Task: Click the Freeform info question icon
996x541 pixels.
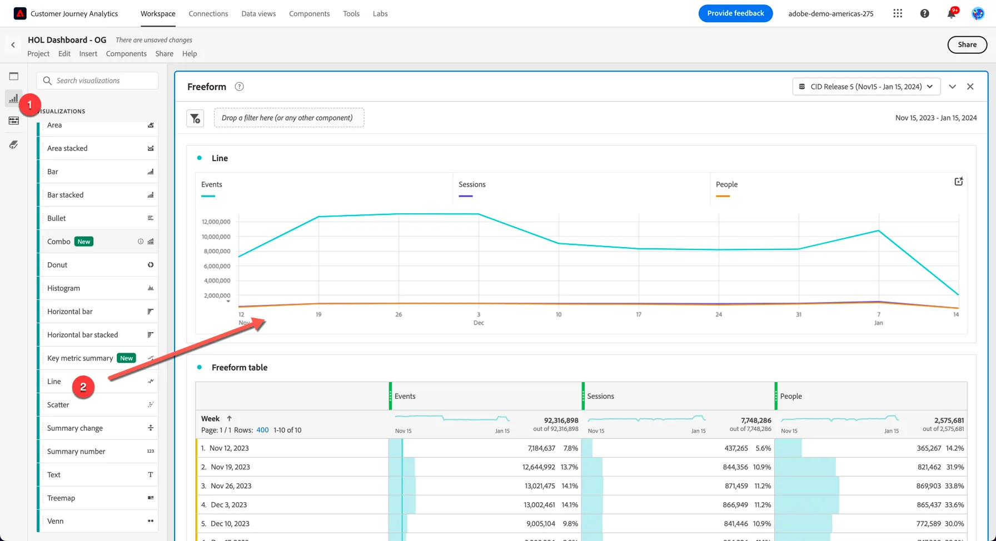Action: point(239,87)
